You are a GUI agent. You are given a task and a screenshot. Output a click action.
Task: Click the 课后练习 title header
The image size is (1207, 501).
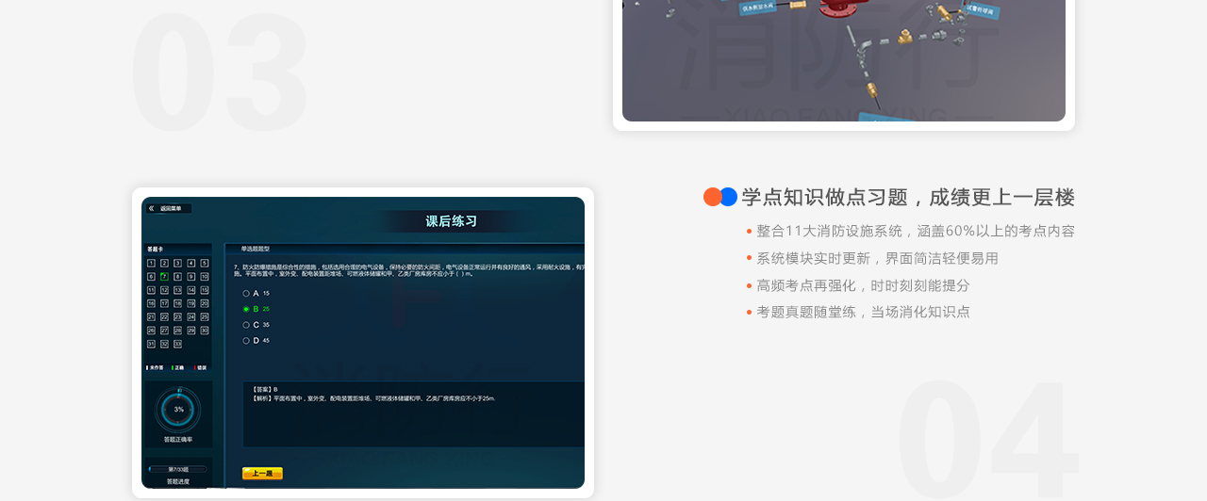(451, 221)
